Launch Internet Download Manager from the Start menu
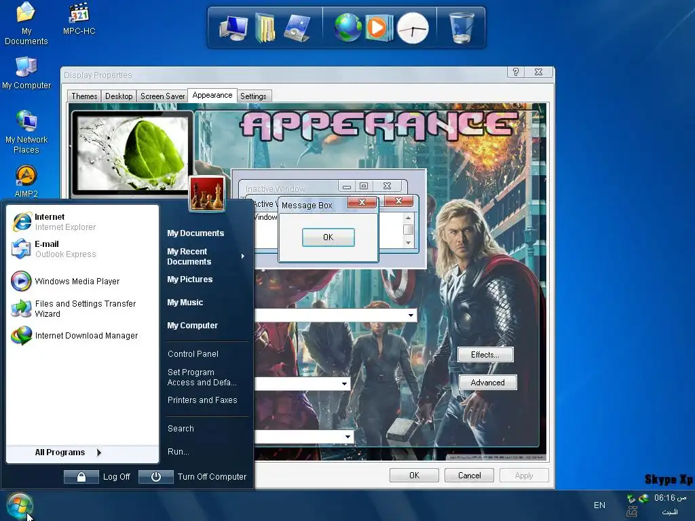 point(82,335)
